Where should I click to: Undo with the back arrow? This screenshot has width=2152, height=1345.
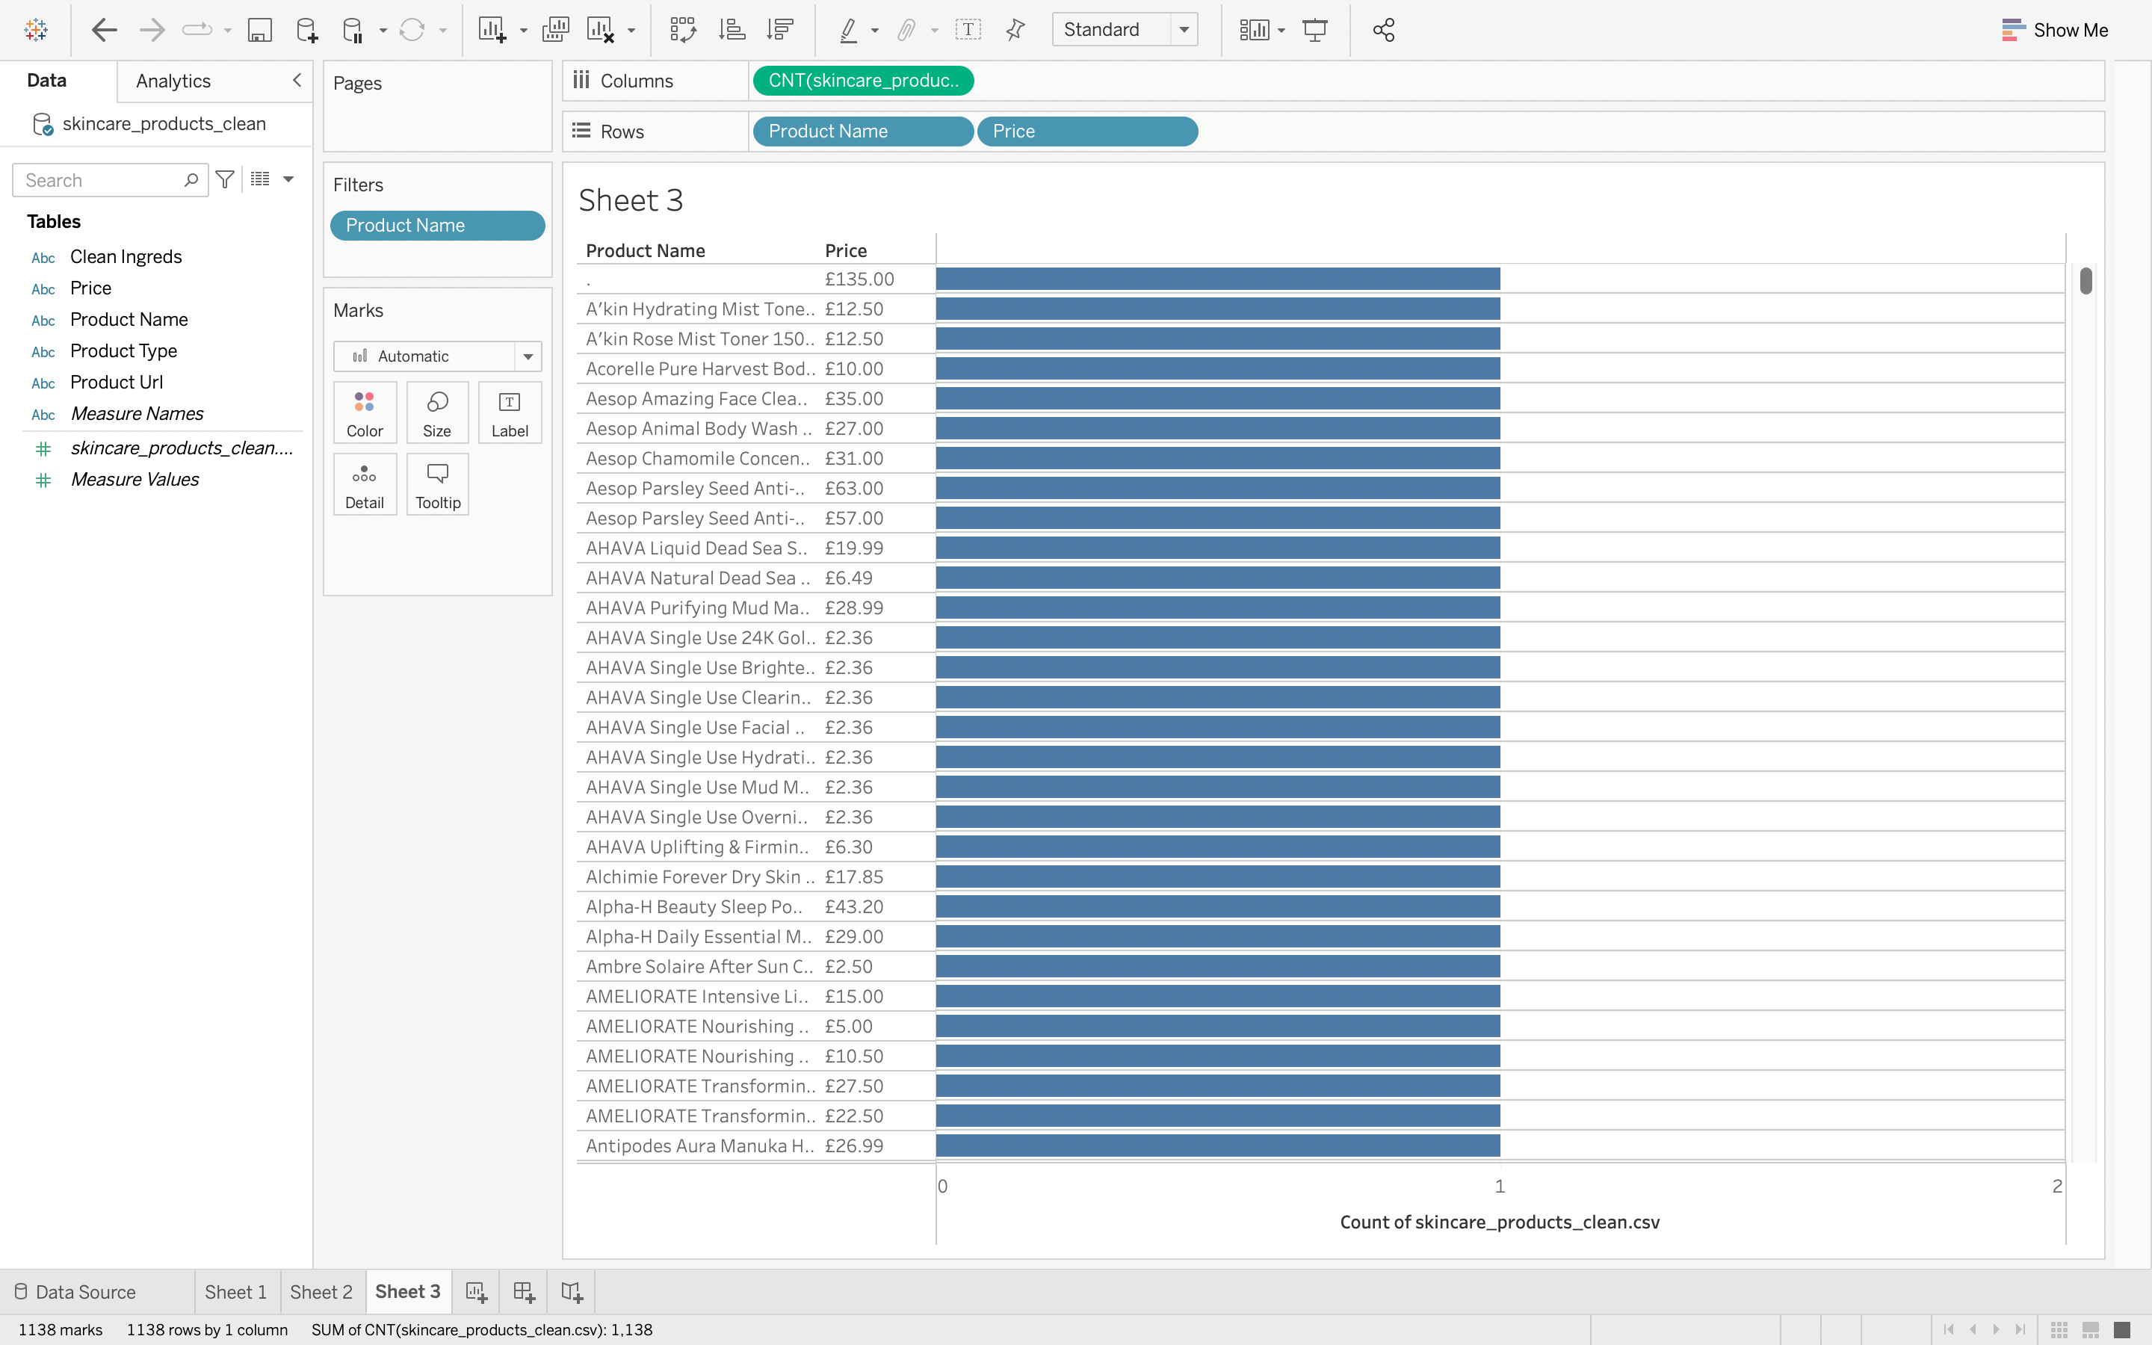(104, 29)
